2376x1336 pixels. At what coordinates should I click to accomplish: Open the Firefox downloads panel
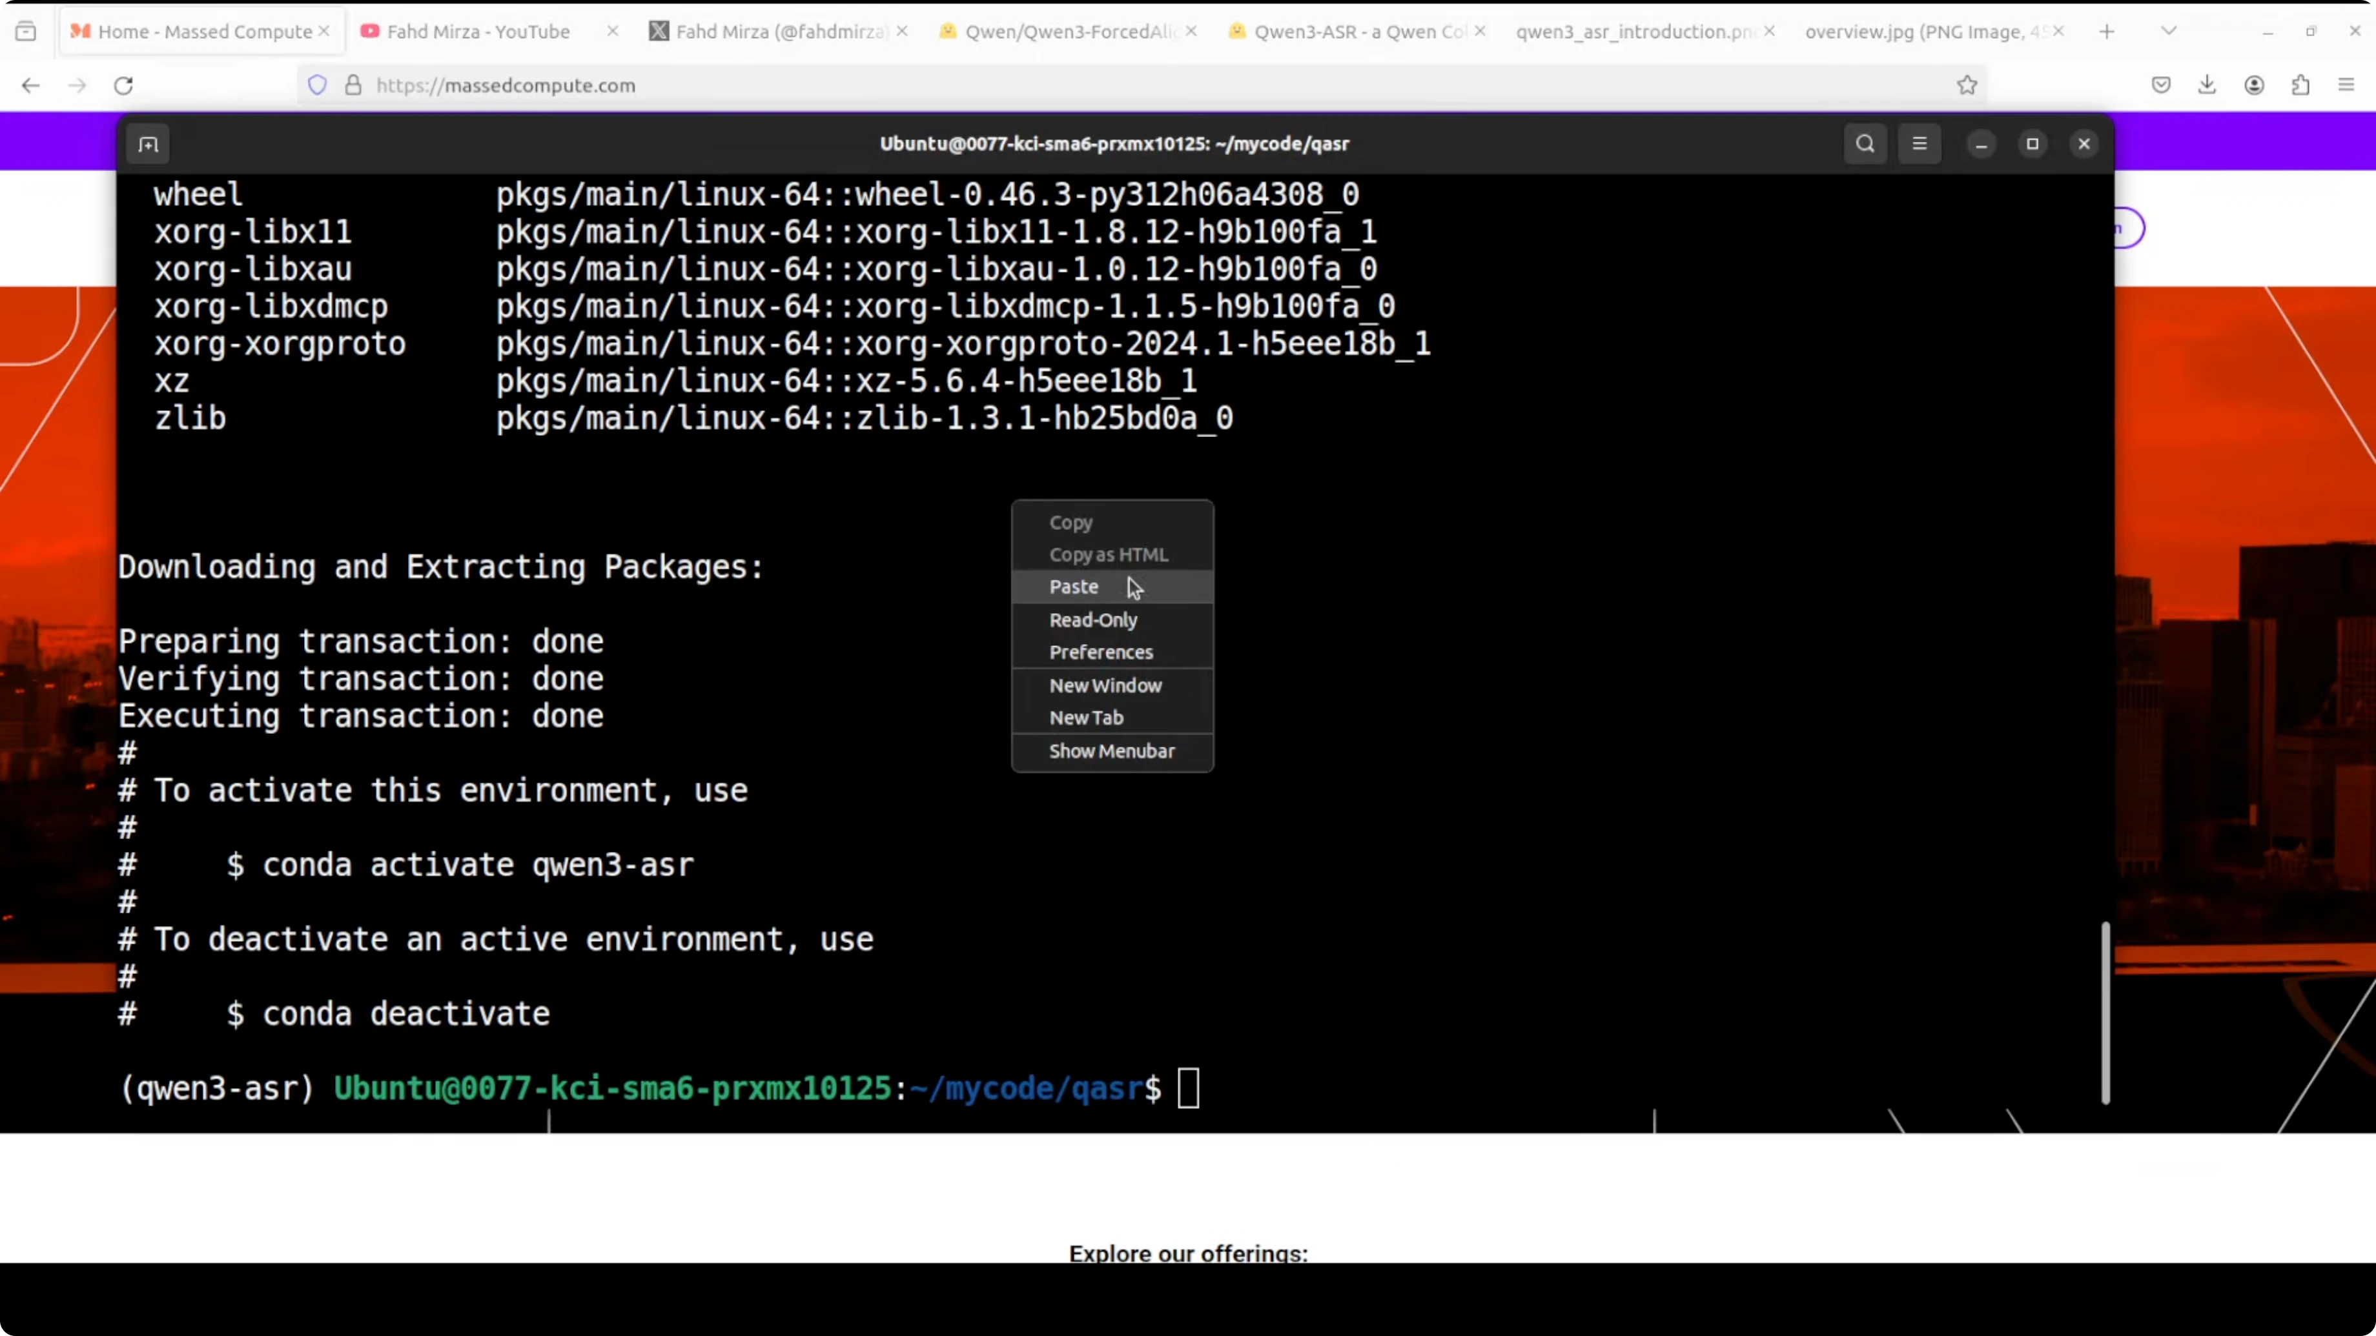[x=2206, y=86]
